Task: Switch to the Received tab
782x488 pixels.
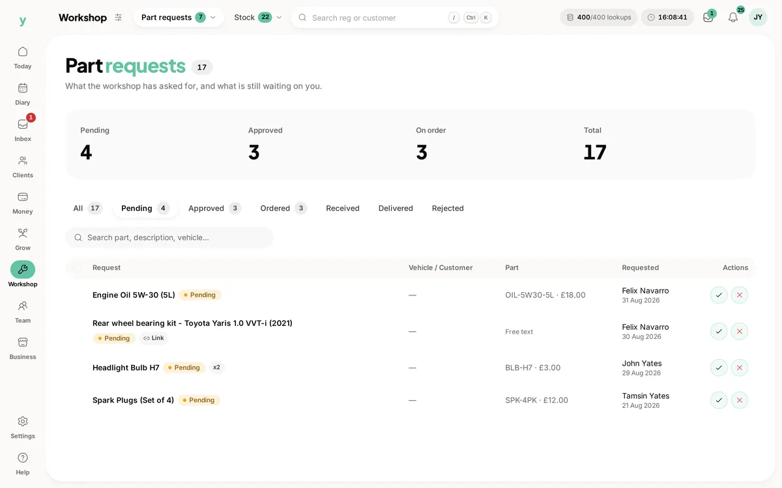Action: coord(343,208)
